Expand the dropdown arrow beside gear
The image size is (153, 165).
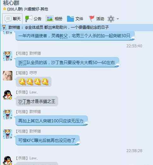pos(118,19)
